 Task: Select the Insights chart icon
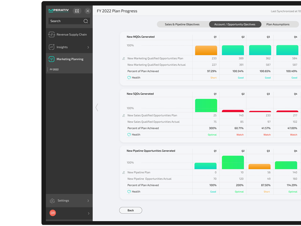pos(51,47)
